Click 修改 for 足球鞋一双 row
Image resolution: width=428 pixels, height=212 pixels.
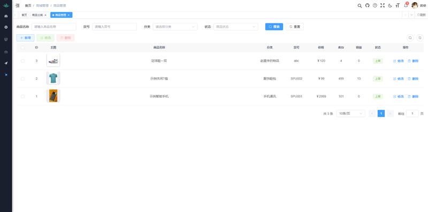(399, 61)
